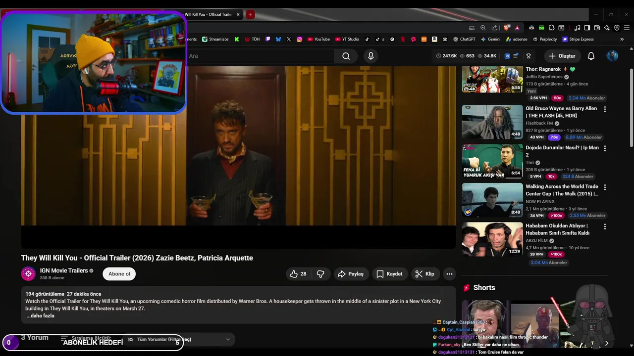This screenshot has height=356, width=634.
Task: Click the Oluştur create button
Action: pyautogui.click(x=562, y=56)
